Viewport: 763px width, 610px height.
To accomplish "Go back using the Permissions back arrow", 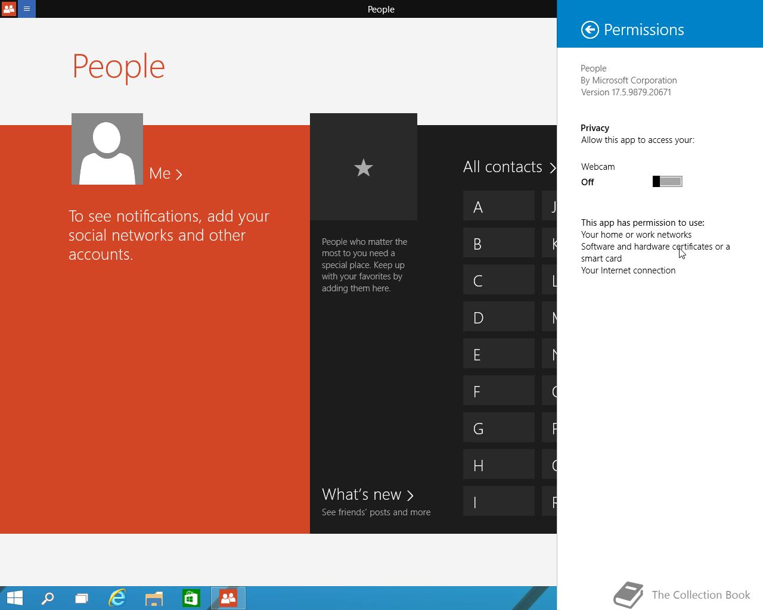I will point(590,30).
